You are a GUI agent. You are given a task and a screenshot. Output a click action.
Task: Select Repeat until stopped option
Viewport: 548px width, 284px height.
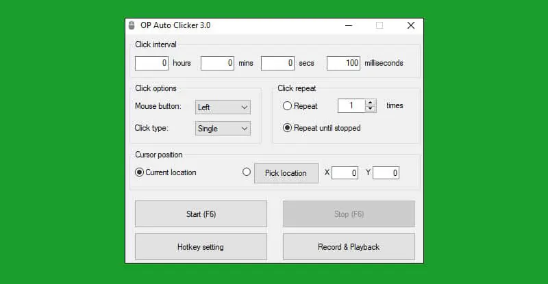(x=287, y=128)
